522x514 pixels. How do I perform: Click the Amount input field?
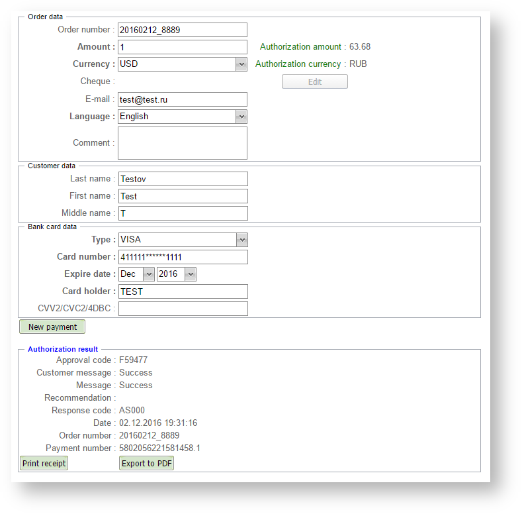pos(183,47)
